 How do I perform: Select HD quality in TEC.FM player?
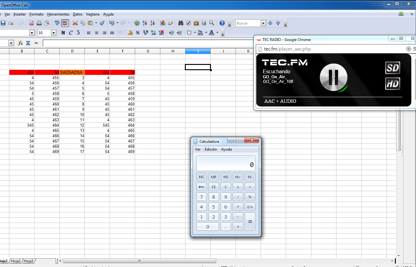pos(392,84)
